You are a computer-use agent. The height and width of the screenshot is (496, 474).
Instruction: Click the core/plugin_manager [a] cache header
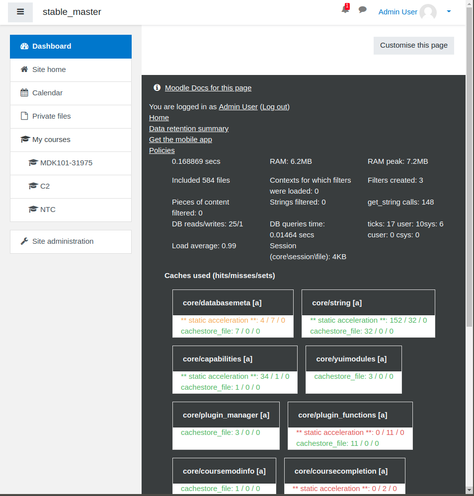[226, 415]
